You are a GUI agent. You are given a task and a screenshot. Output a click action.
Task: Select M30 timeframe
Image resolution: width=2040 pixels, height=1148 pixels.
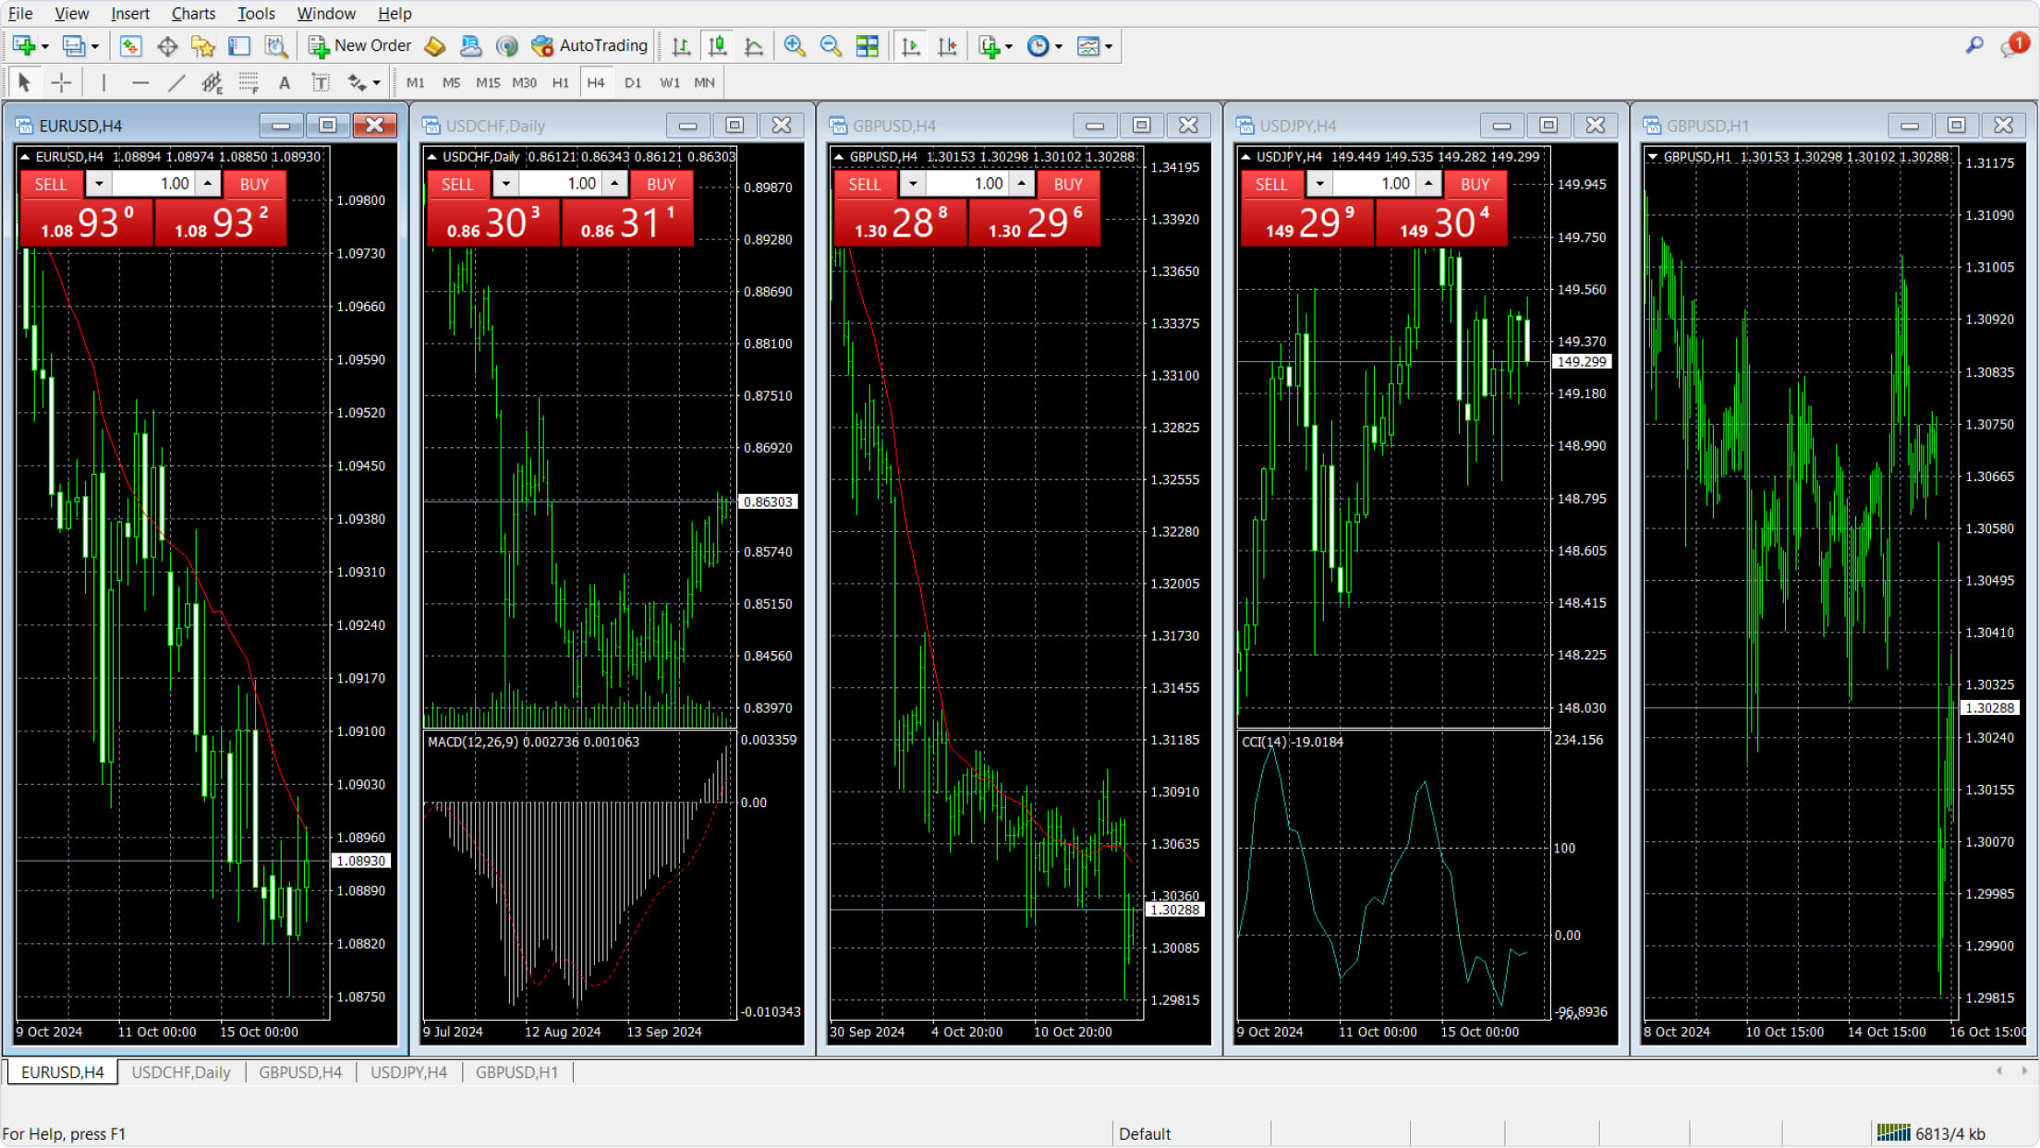coord(524,82)
